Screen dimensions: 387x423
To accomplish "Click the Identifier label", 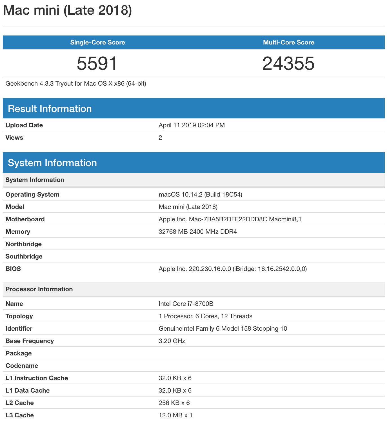I will 19,329.
